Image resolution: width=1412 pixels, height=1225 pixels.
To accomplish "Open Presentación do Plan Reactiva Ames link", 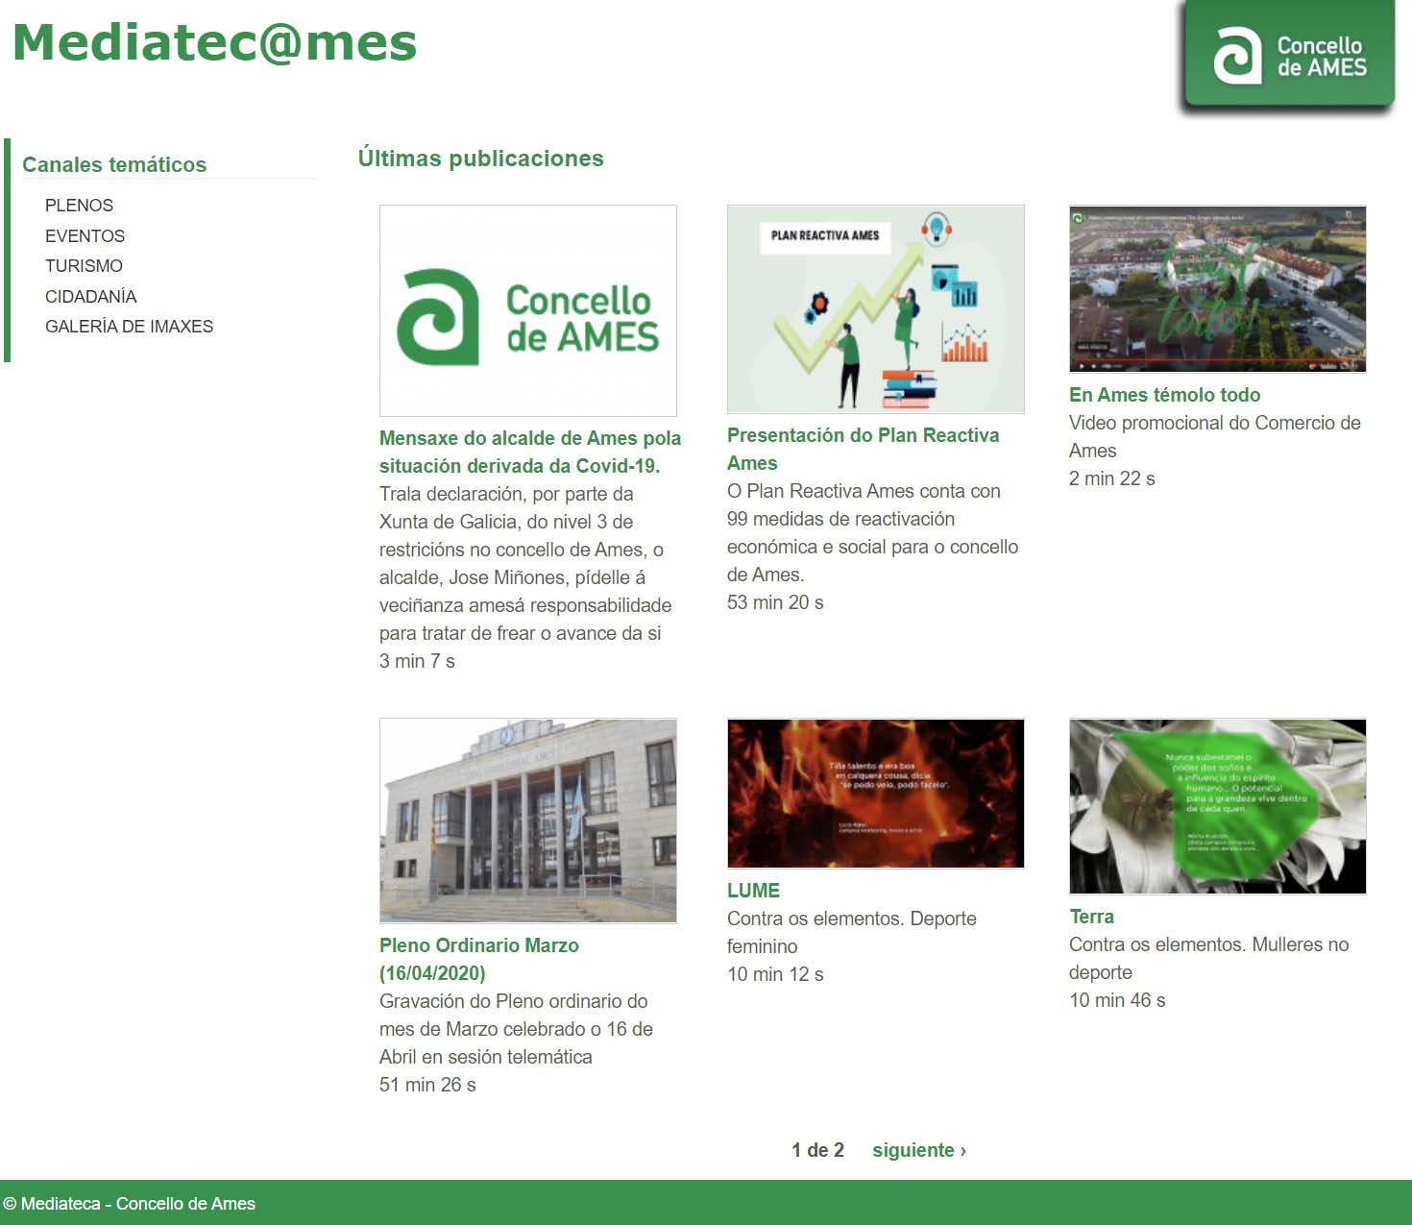I will (x=863, y=449).
